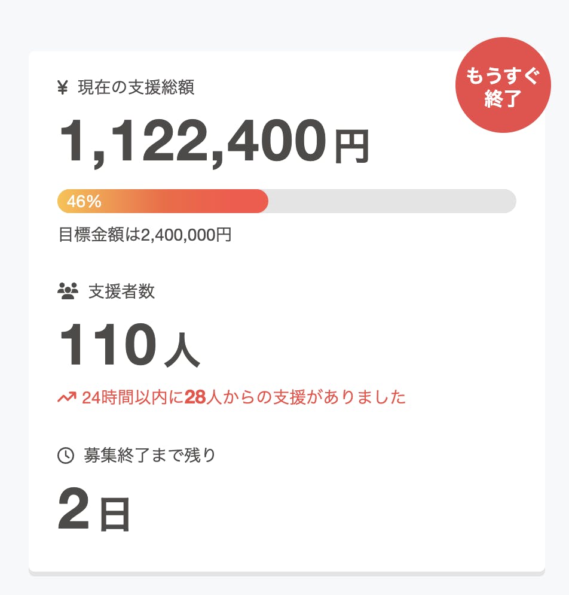Screen dimensions: 569x595
Task: Click the red 24時間以内 support notice
Action: 244,397
